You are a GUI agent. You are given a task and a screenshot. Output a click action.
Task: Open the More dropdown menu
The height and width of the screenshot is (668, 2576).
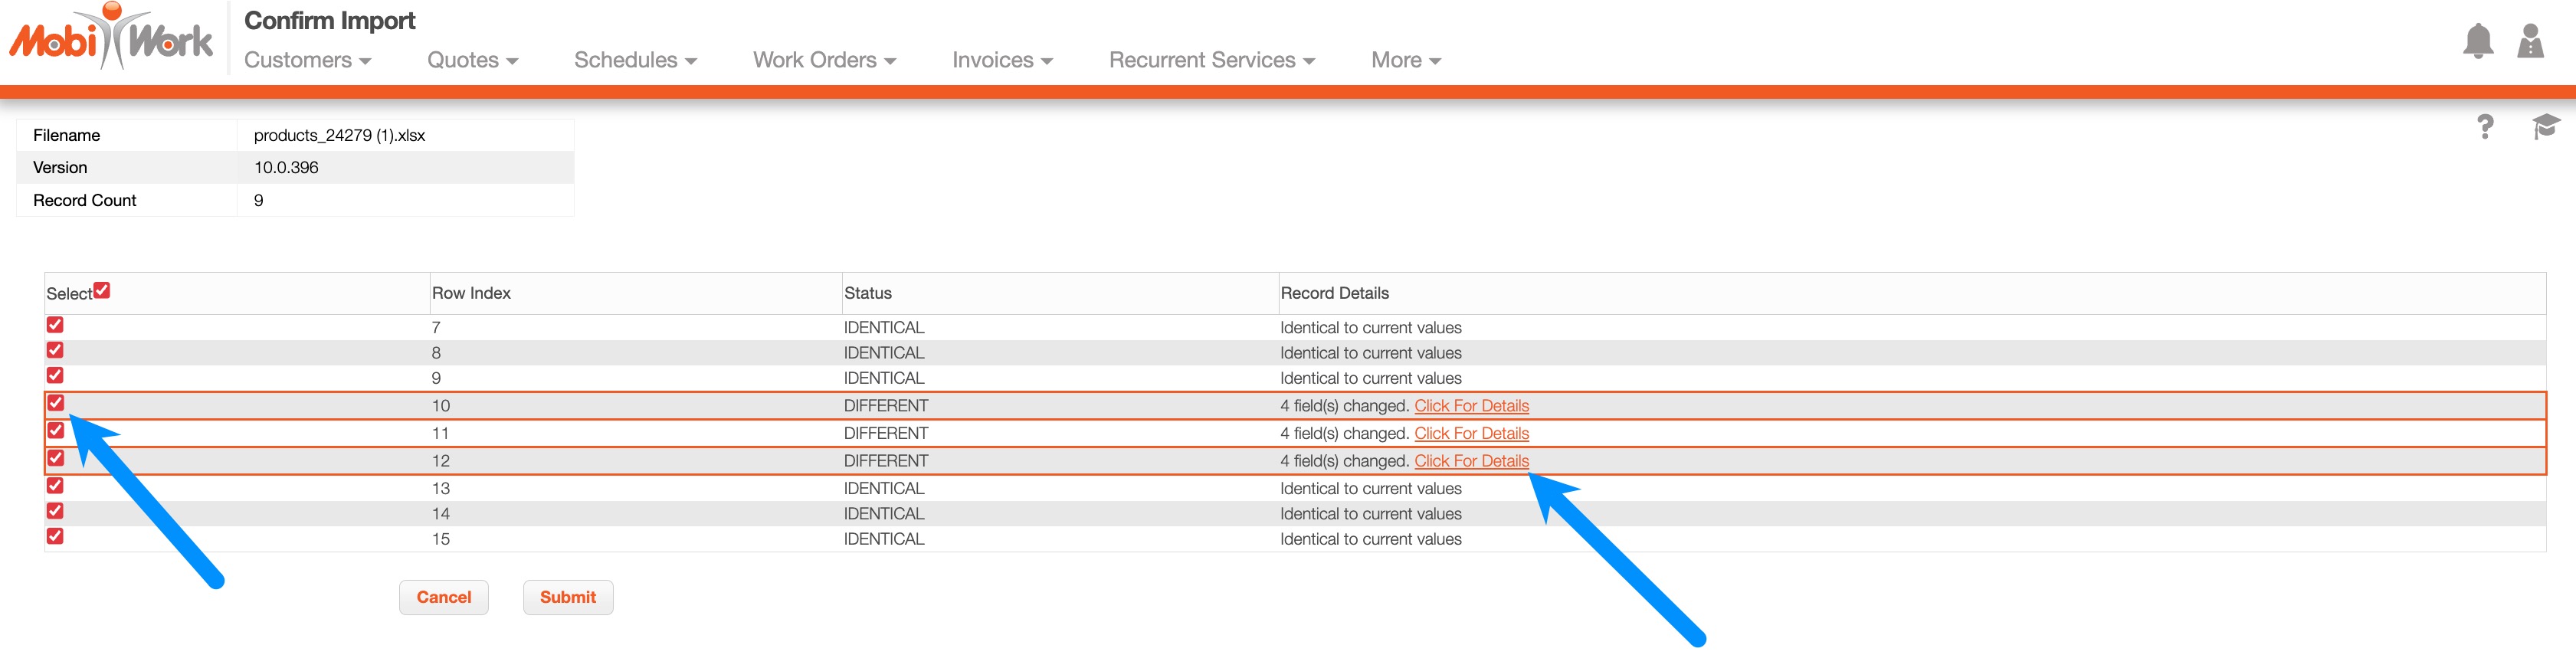1405,60
